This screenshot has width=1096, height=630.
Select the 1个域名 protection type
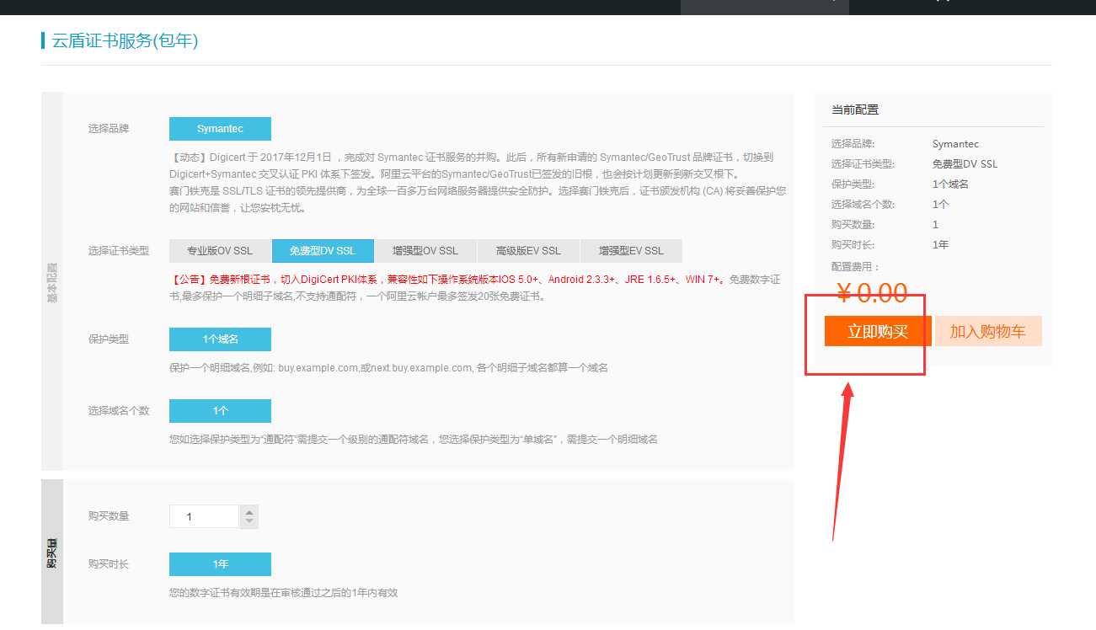[220, 339]
